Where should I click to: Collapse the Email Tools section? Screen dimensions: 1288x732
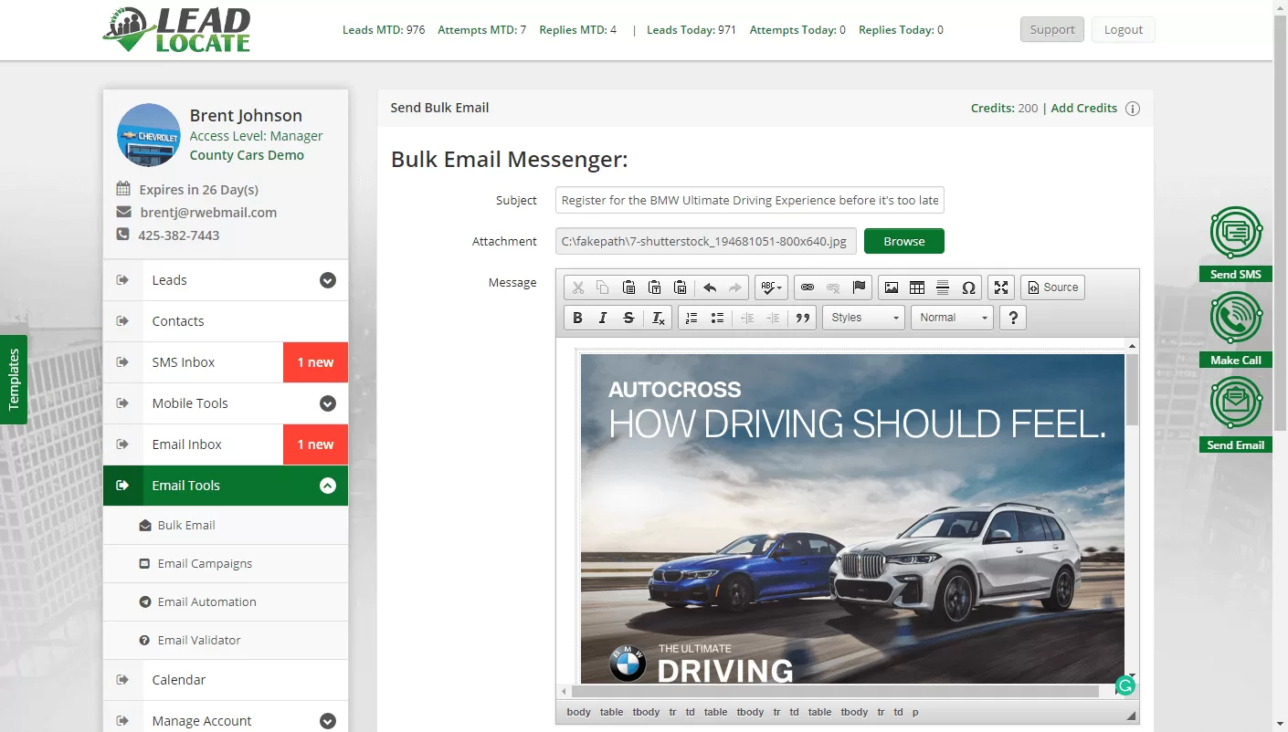coord(328,486)
